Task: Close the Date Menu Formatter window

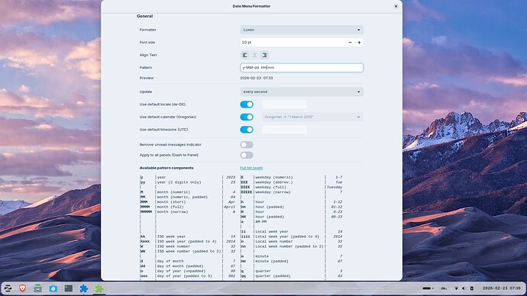Action: [396, 6]
